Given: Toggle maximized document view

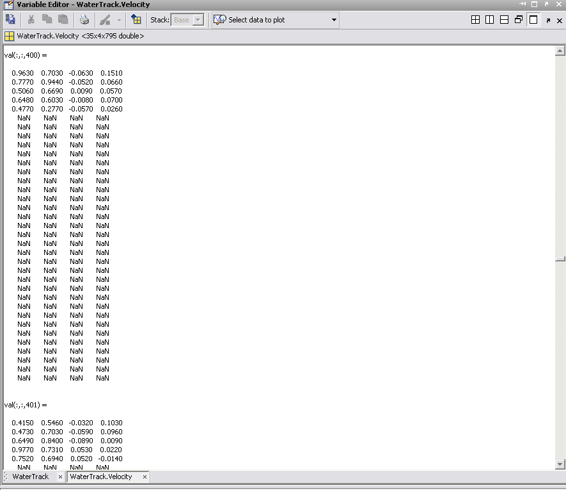Looking at the screenshot, I should click(x=533, y=20).
